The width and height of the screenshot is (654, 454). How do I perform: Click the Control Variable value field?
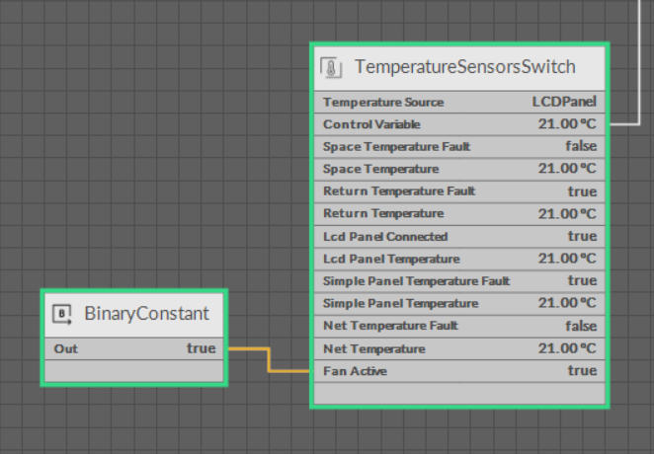(x=567, y=124)
